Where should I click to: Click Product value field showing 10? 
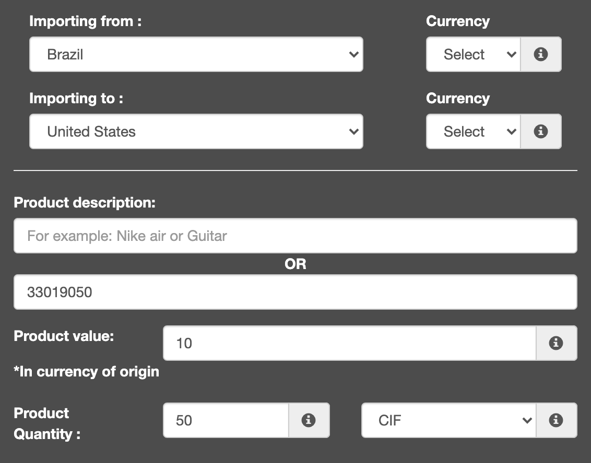[349, 343]
